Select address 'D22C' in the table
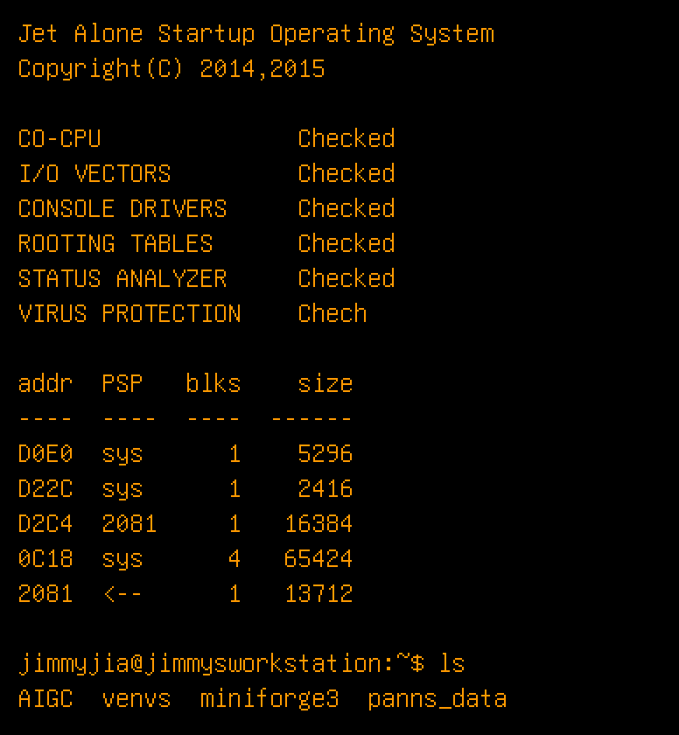Screen dimensions: 679x735 tap(45, 489)
